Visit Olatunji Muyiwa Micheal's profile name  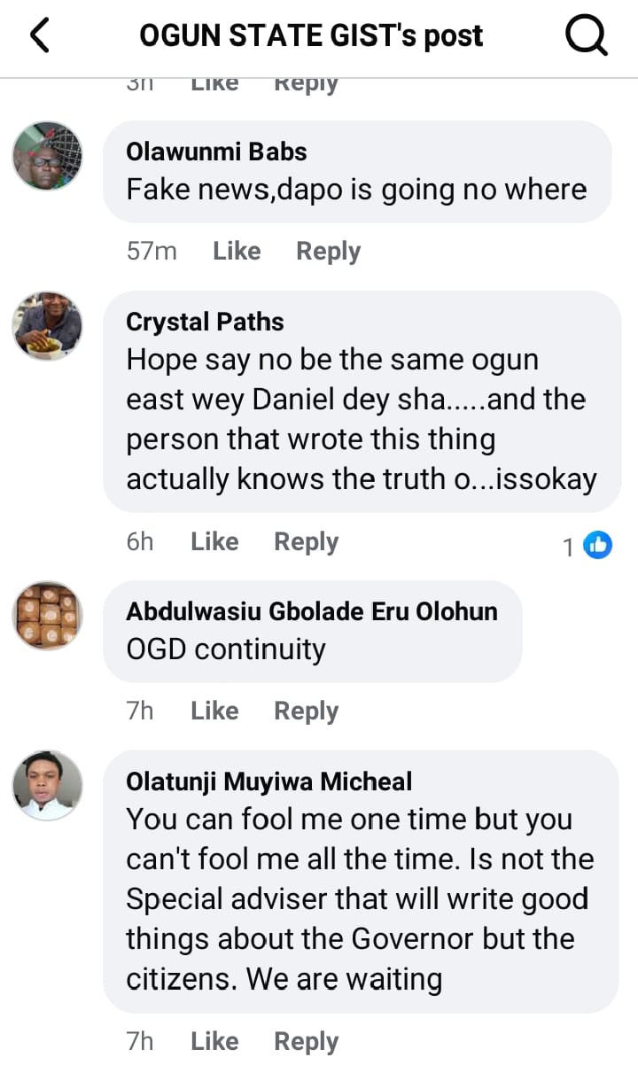[269, 781]
